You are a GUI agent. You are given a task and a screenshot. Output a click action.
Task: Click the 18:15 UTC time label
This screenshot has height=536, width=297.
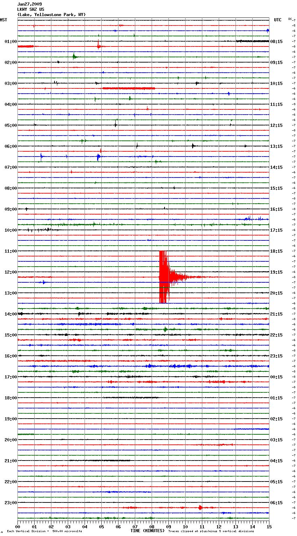(x=276, y=251)
